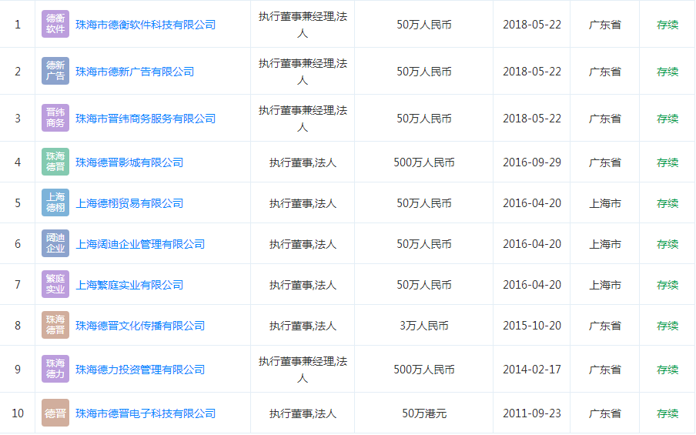Select the date 2011-09-23
696x435 pixels.
point(532,413)
